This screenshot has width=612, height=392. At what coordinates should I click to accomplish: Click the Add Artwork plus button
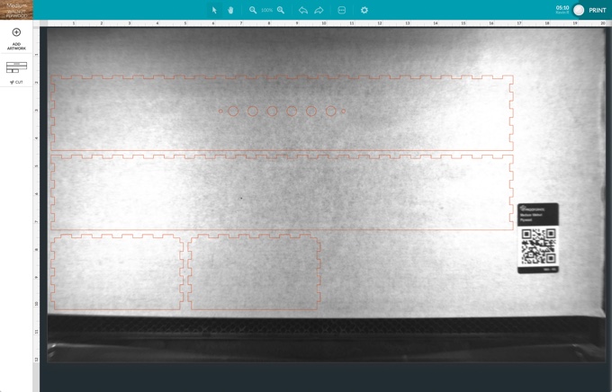coord(16,32)
